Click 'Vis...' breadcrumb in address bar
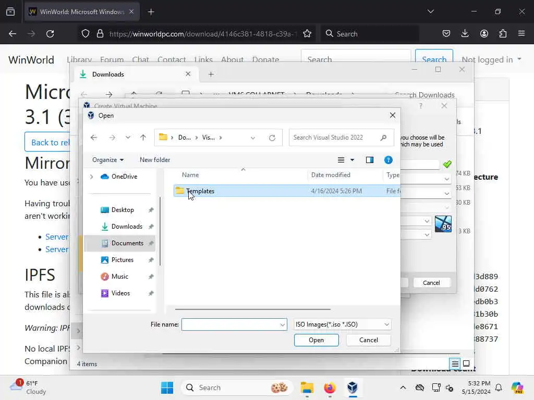The height and width of the screenshot is (400, 534). point(209,137)
